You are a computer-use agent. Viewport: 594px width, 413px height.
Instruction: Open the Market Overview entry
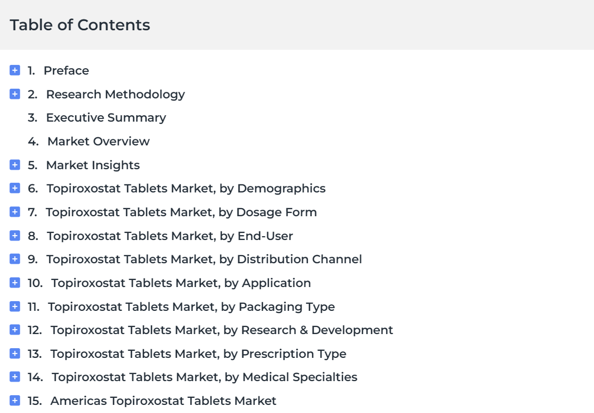98,141
